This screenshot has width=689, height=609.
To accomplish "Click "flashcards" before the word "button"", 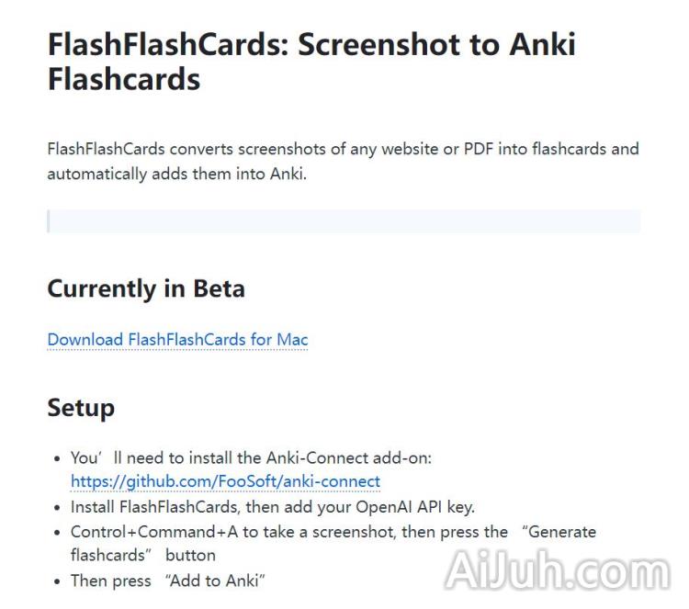I will (x=108, y=556).
